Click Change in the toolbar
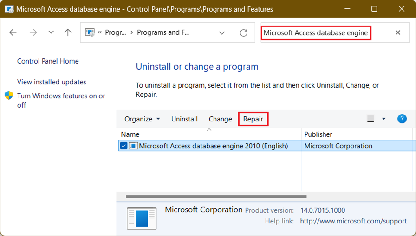This screenshot has width=416, height=236. tap(220, 119)
